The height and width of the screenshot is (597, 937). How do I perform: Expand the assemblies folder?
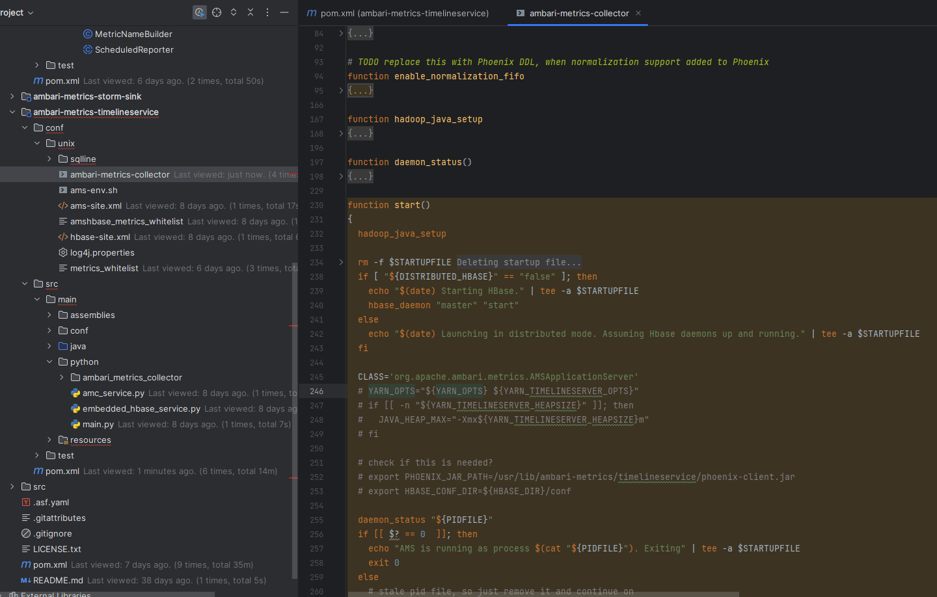click(49, 315)
